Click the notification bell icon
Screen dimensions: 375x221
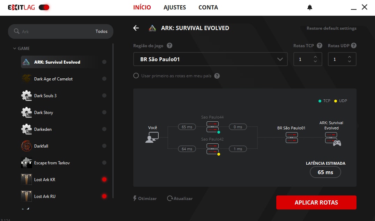point(310,7)
